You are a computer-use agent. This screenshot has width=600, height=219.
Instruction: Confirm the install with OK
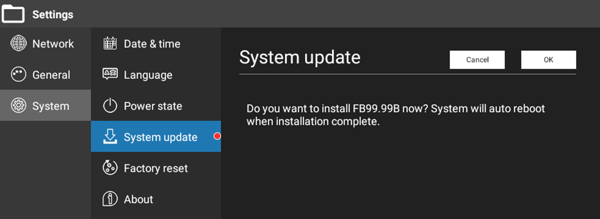coord(548,60)
